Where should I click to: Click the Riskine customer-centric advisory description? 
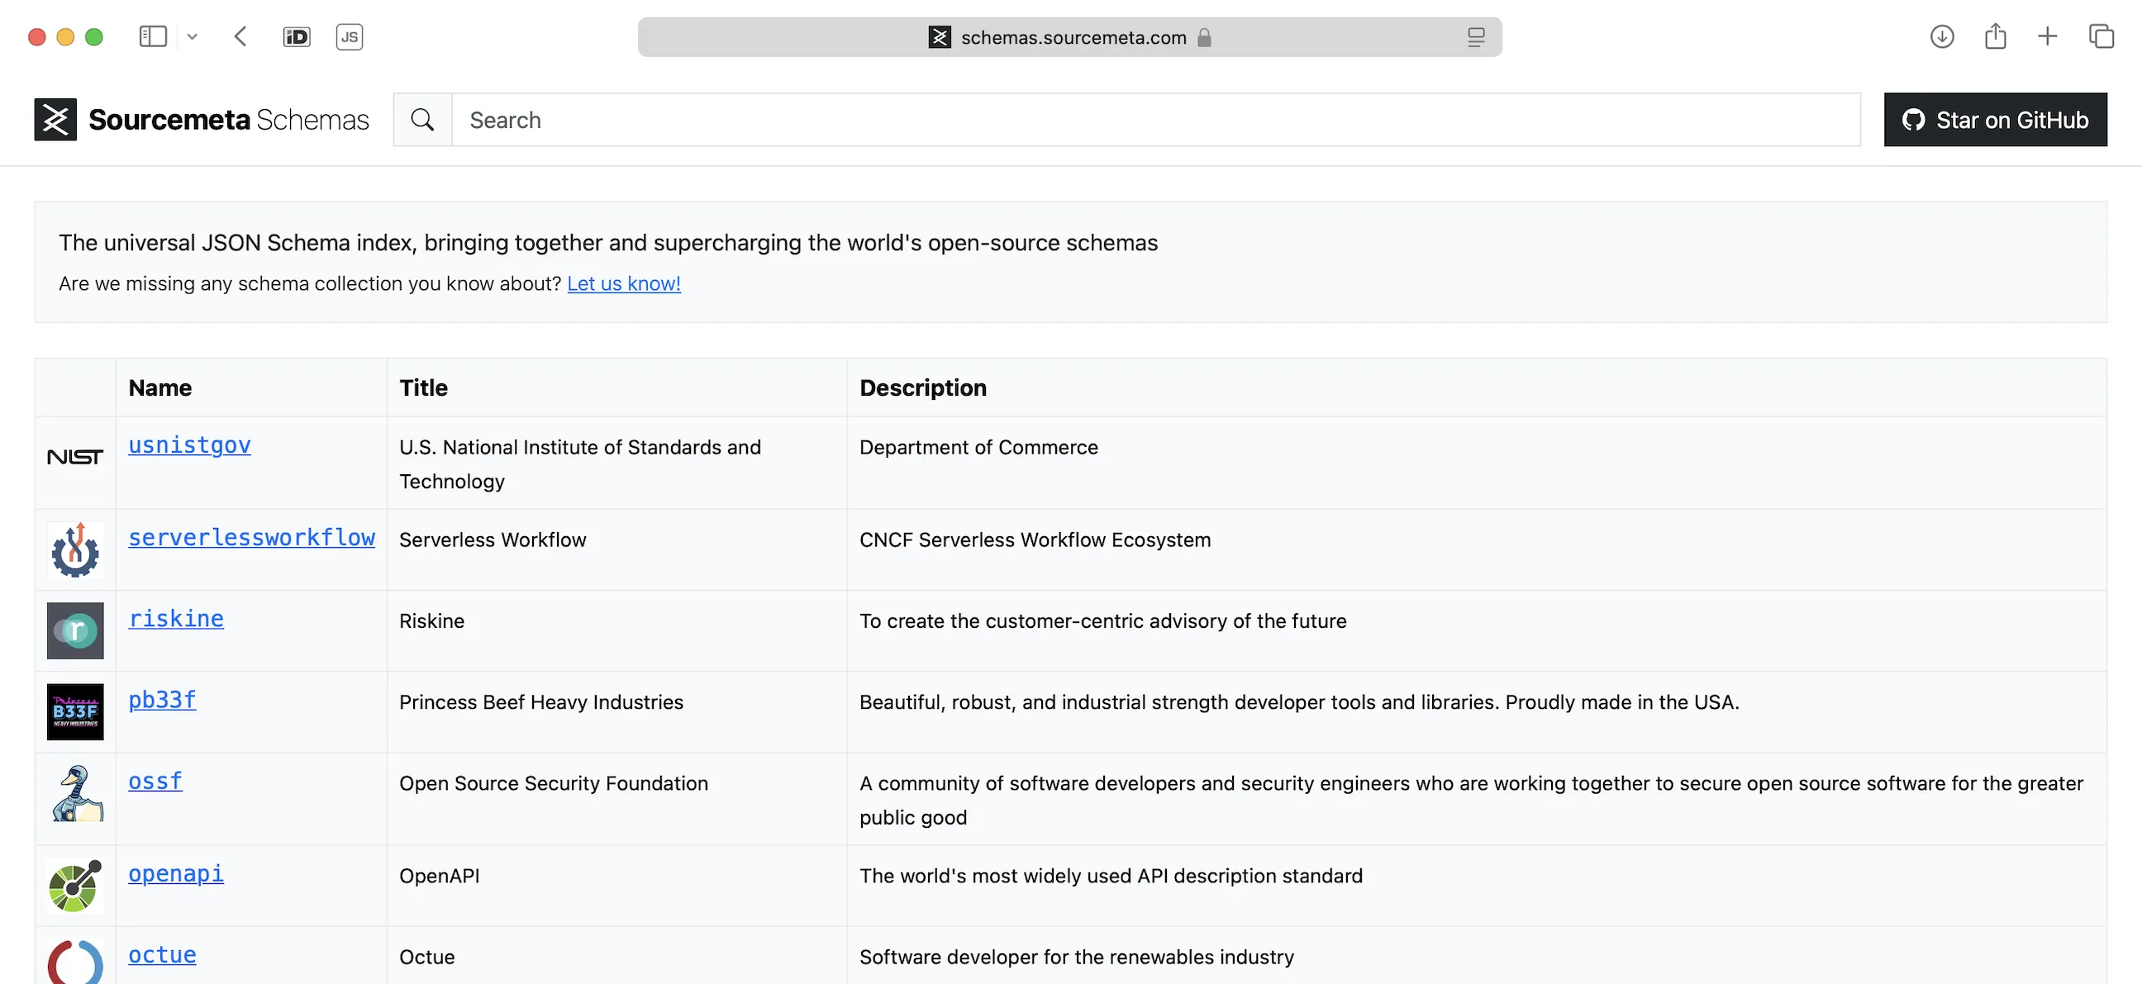point(1102,621)
